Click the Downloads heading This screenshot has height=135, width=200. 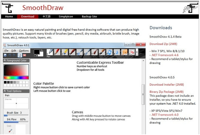tap(161, 28)
